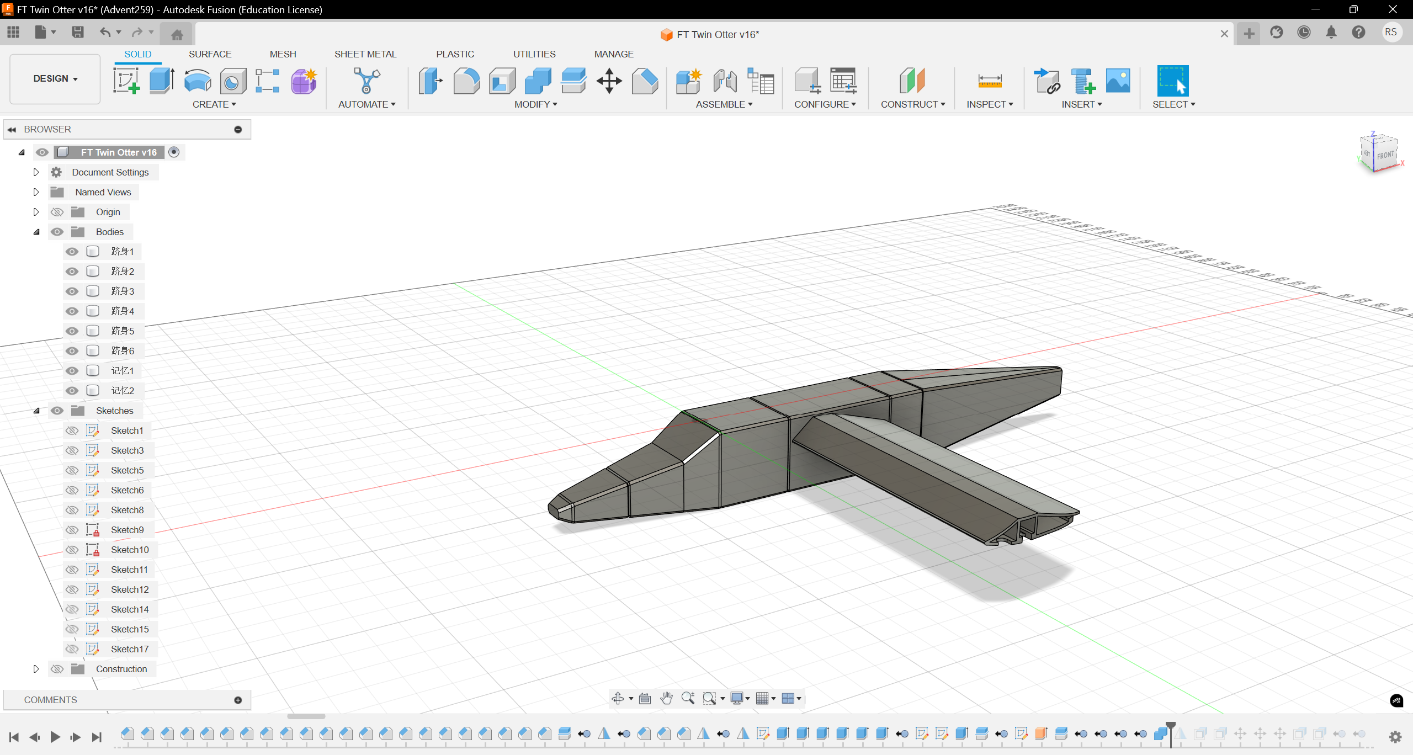Show Sketch1 with its eye icon

72,430
